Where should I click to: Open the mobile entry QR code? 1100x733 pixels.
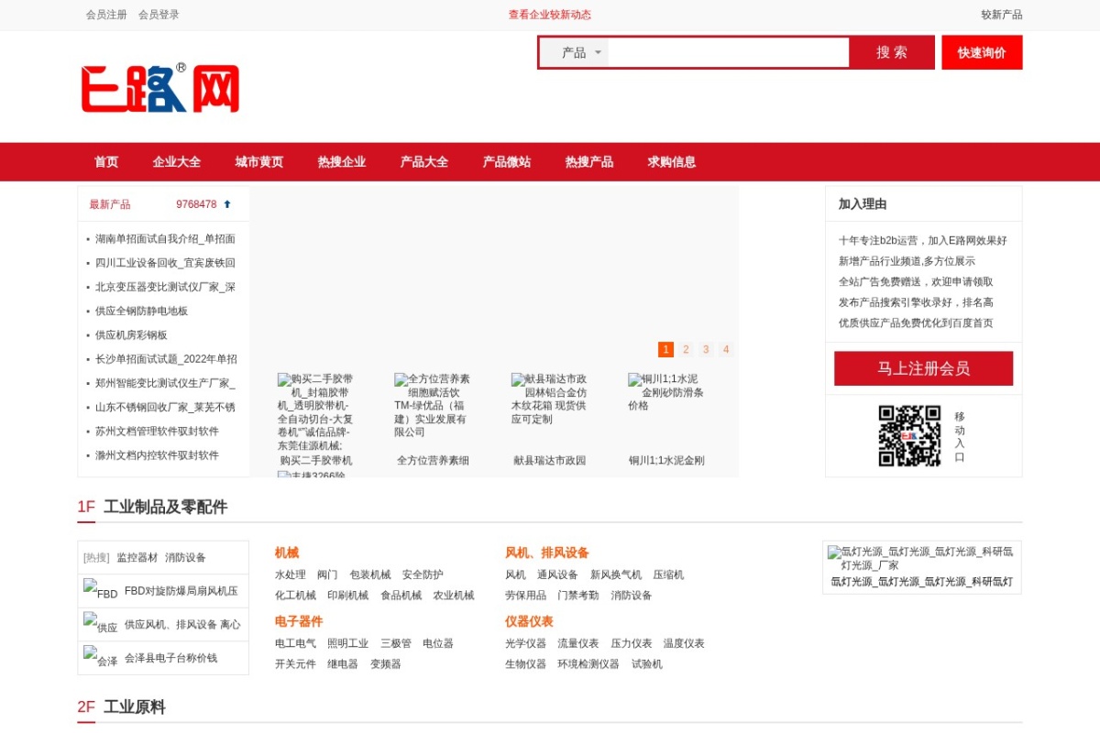tap(909, 436)
